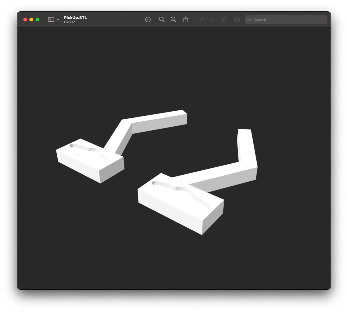Click the PickUp.STL window title
The width and height of the screenshot is (348, 312).
75,17
